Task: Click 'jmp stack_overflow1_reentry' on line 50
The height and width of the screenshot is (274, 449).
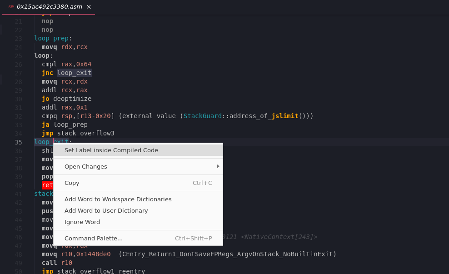Action: (x=93, y=271)
